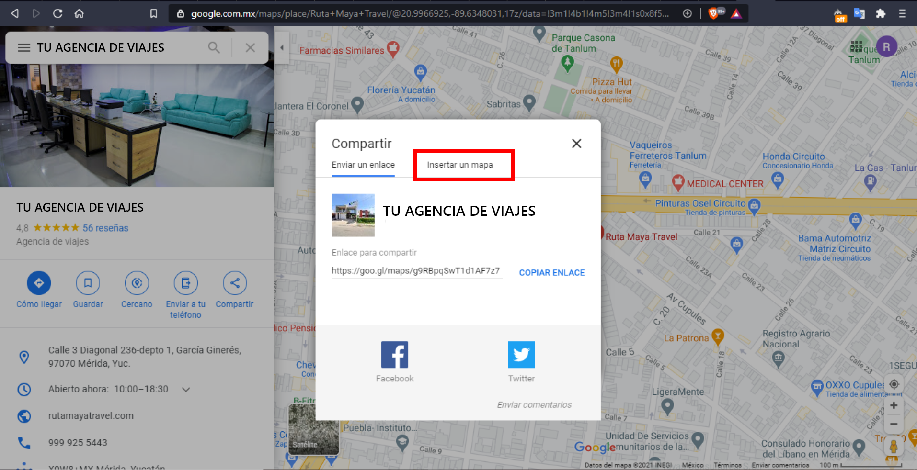Go to the browser home page
The height and width of the screenshot is (470, 917).
click(x=79, y=13)
